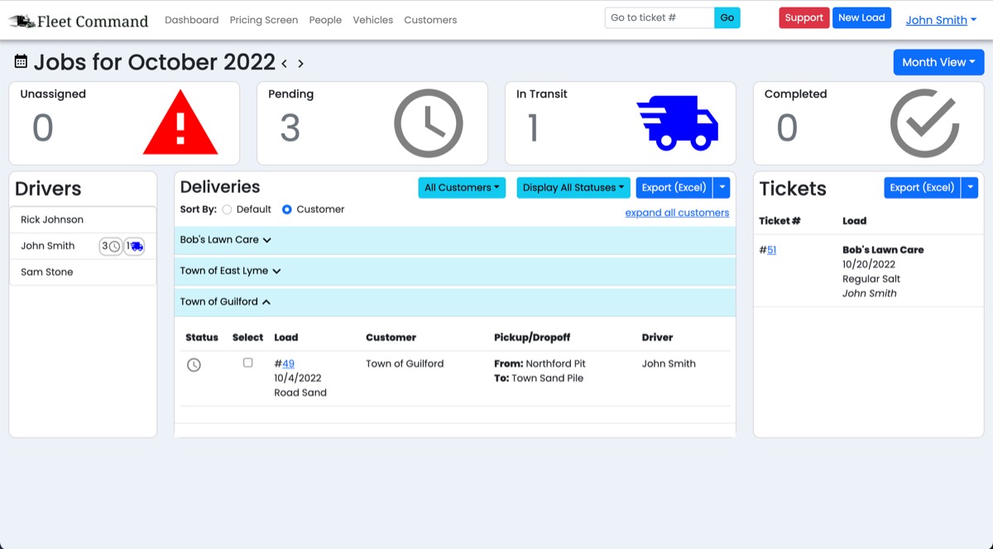Click the Pending clock icon card
993x549 pixels.
[x=428, y=123]
